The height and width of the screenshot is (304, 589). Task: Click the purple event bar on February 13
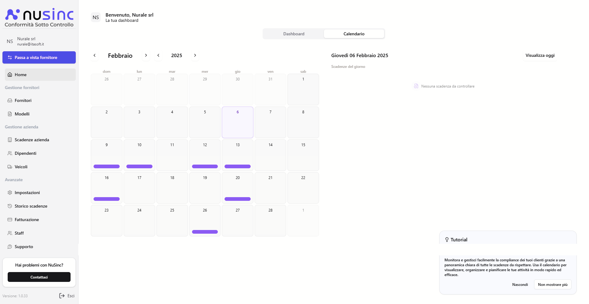(237, 166)
